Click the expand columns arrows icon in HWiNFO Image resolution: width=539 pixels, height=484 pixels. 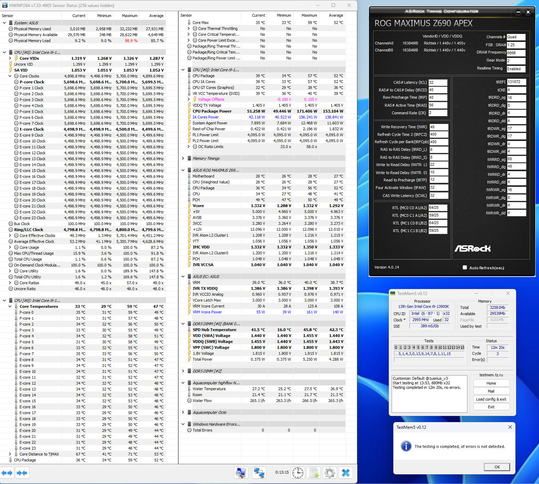7,473
